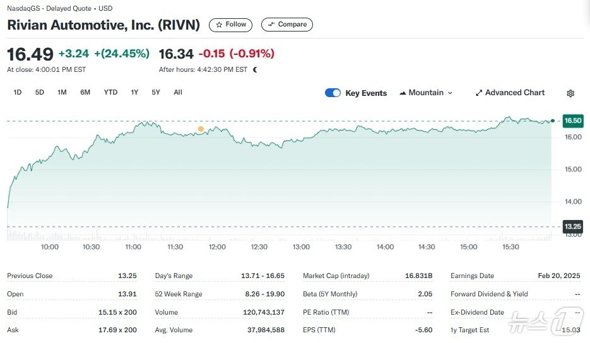Open chart settings gear icon

click(570, 93)
